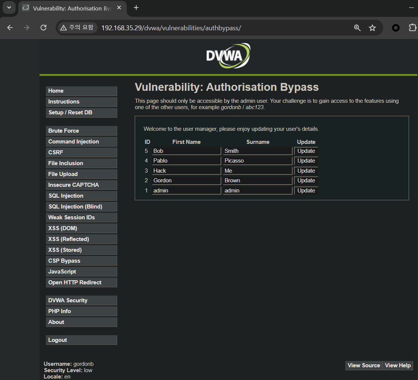Click the security warning icon in address bar
This screenshot has width=418, height=380.
pos(63,28)
